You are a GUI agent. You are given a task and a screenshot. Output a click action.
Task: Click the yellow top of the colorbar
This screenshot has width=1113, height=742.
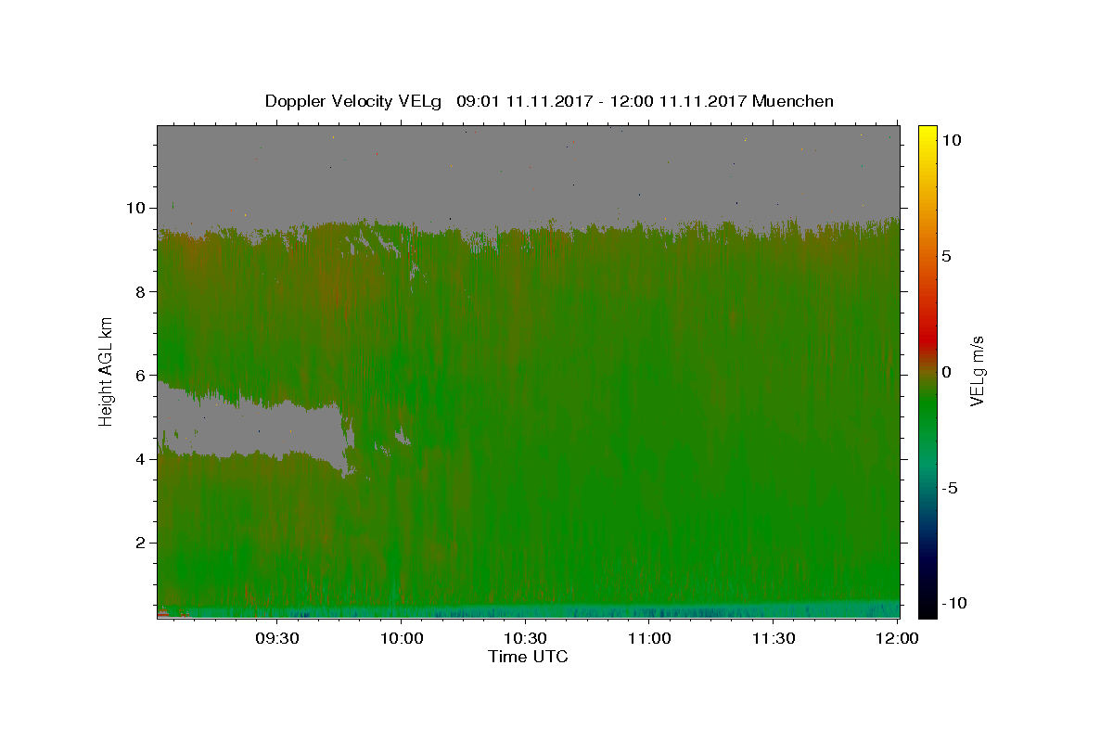tap(927, 132)
